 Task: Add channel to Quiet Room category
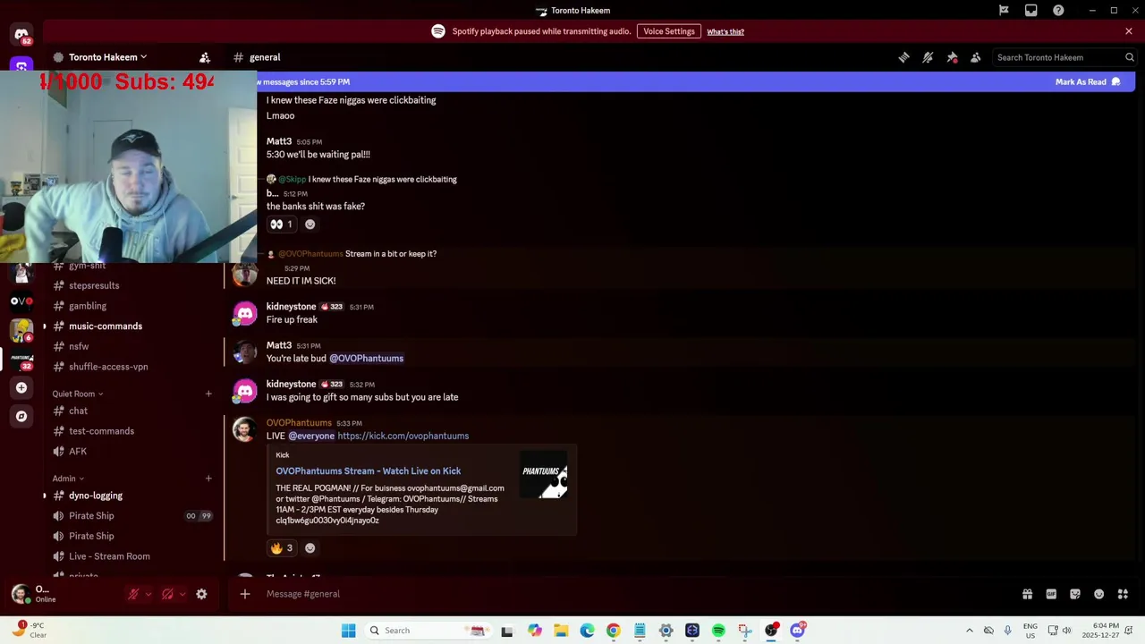tap(208, 394)
